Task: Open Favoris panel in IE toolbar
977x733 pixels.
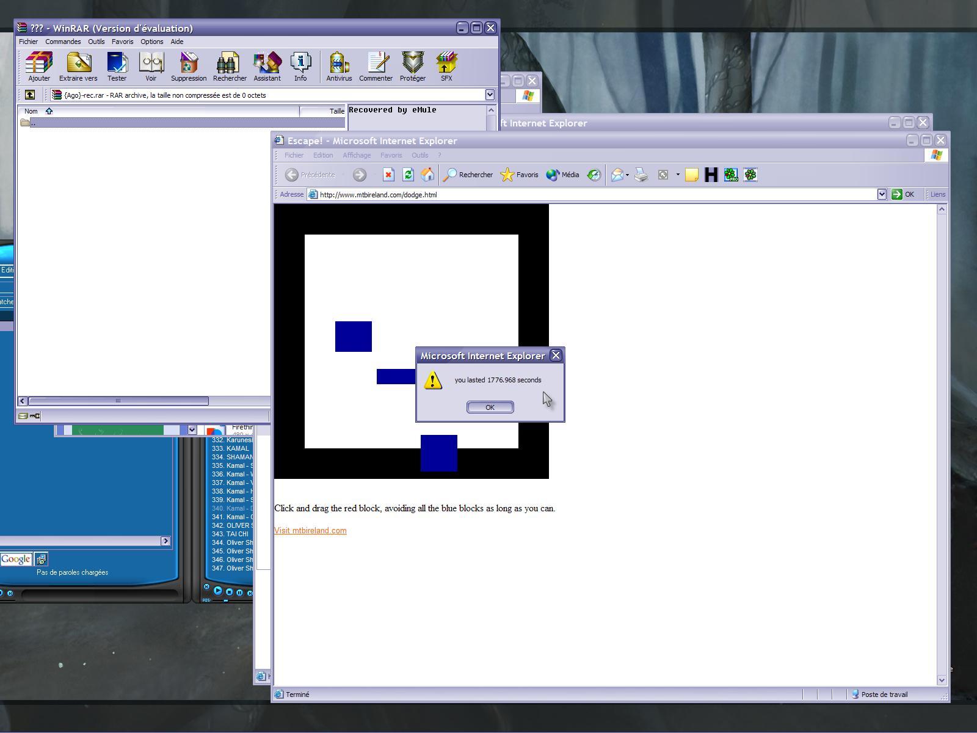Action: pyautogui.click(x=519, y=175)
